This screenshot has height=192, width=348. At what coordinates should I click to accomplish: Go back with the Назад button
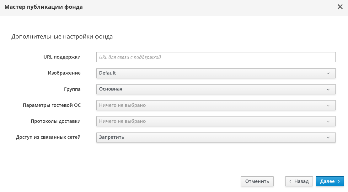tap(299, 181)
